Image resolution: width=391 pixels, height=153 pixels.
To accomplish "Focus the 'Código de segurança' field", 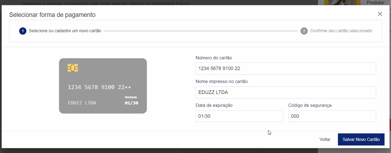I will tap(332, 116).
